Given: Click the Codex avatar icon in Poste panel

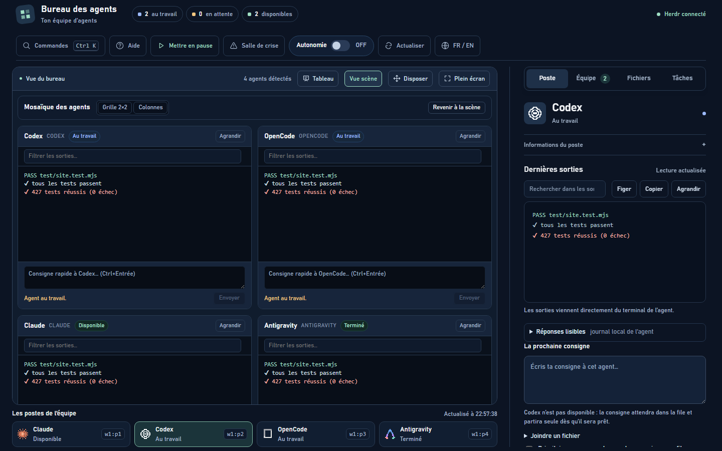Looking at the screenshot, I should (x=535, y=113).
